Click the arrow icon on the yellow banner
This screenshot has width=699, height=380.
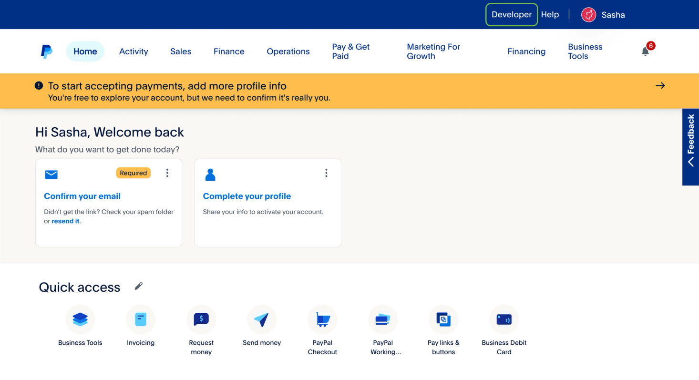point(660,86)
